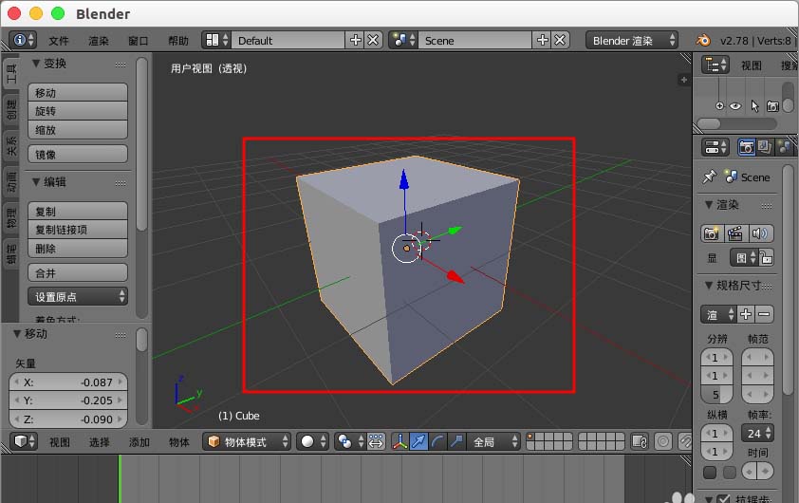Click the 旋转 button
The width and height of the screenshot is (799, 503).
78,111
